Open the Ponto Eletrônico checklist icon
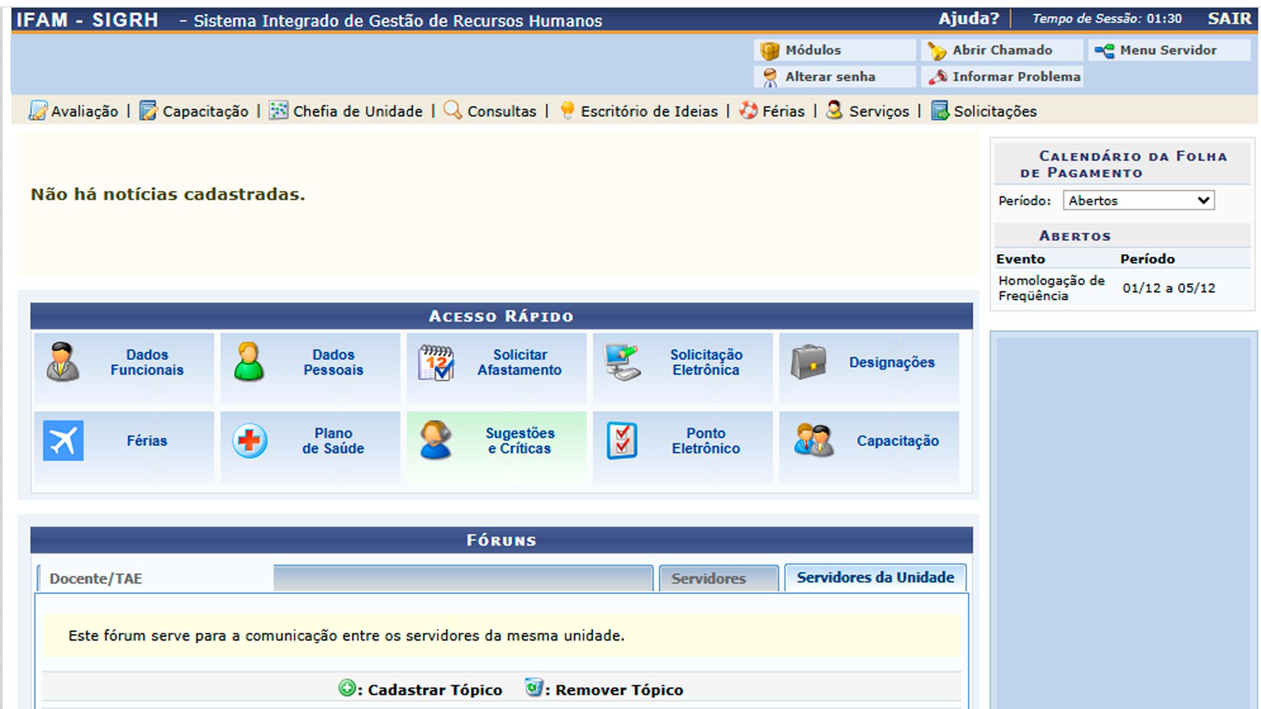The height and width of the screenshot is (709, 1261). [622, 440]
